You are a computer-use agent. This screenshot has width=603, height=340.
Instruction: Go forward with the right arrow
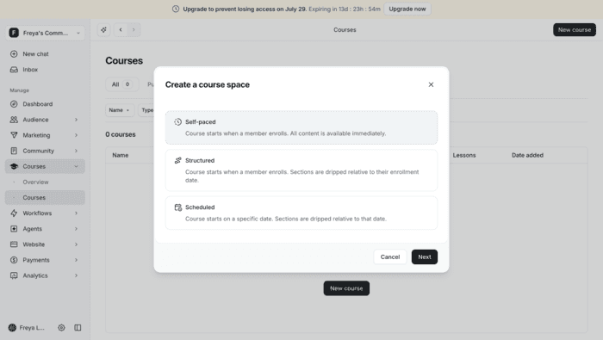tap(134, 29)
